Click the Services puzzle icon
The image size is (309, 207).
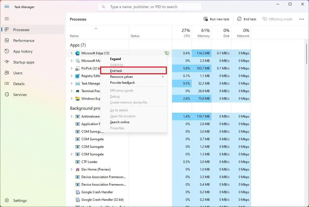point(7,95)
